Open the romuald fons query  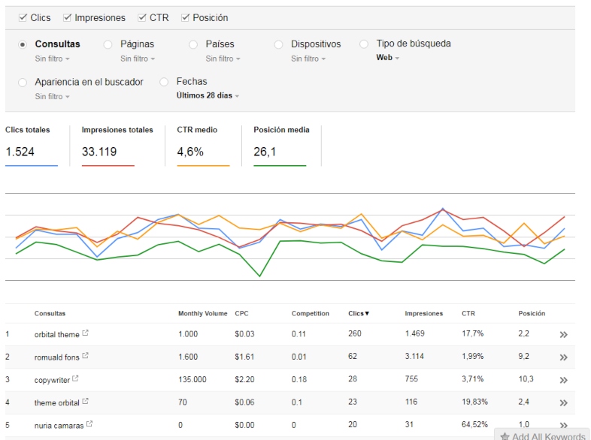click(56, 357)
